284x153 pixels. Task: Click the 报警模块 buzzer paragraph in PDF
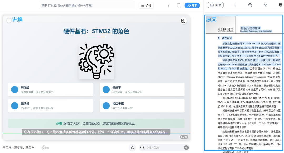pos(249,119)
